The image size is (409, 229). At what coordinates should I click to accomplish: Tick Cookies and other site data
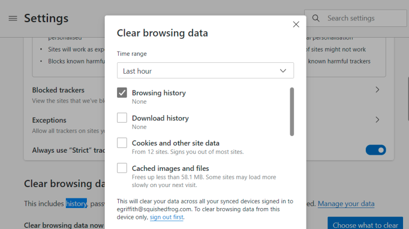122,142
